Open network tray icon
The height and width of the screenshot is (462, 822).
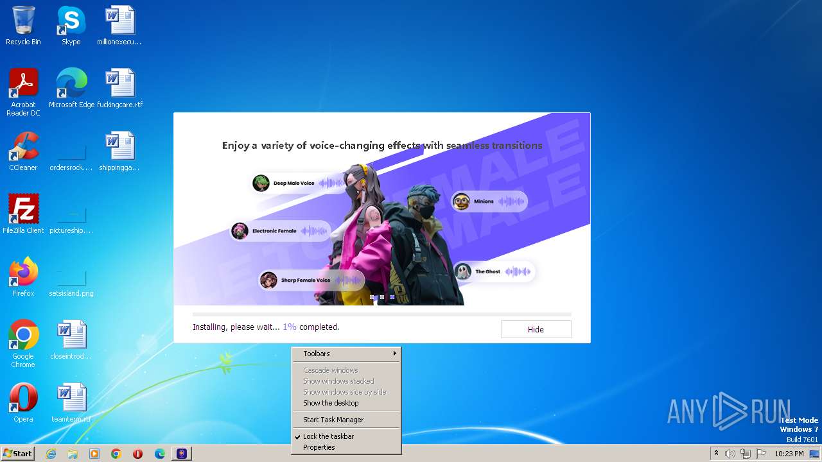[x=746, y=454]
